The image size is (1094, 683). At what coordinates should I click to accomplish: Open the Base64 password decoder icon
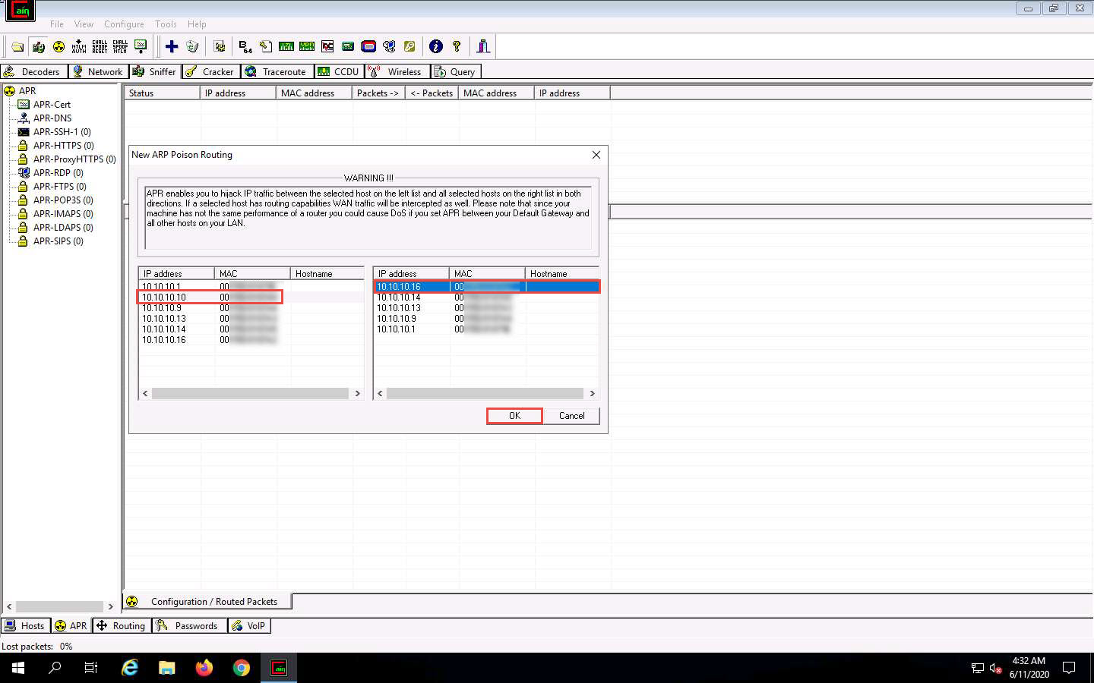point(245,47)
